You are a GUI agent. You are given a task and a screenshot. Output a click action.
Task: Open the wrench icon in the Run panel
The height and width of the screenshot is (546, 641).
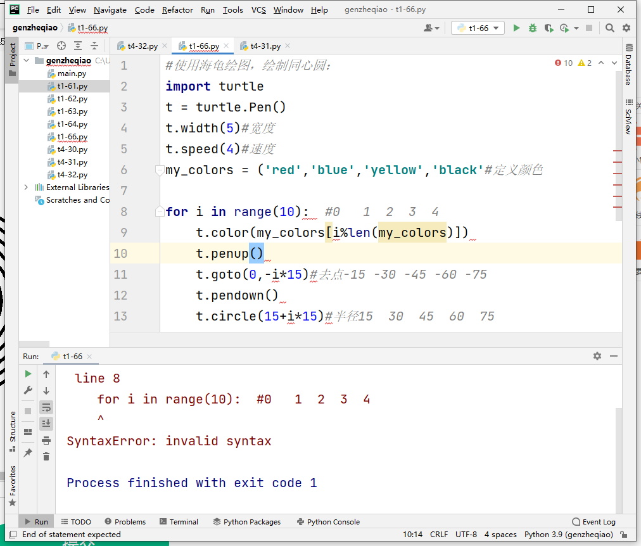28,390
